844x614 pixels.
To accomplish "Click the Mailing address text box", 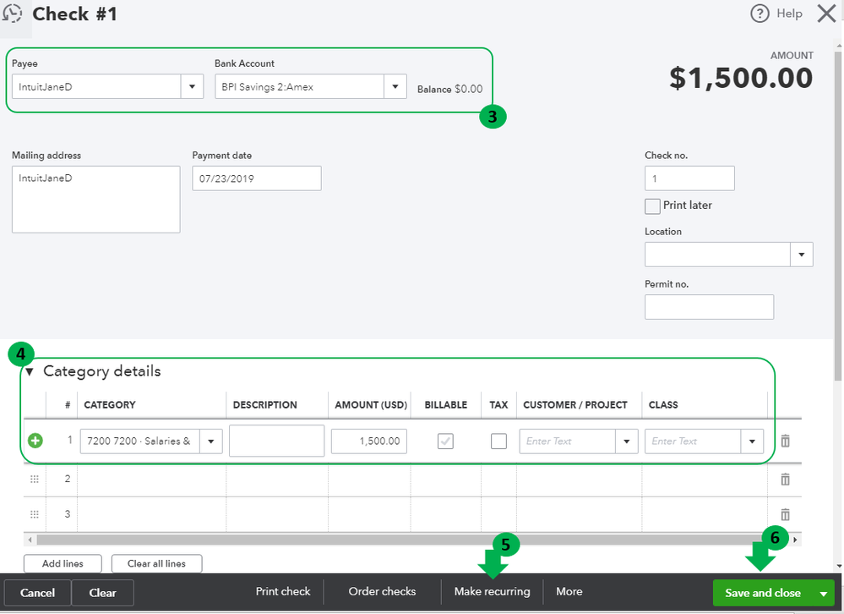I will click(95, 200).
